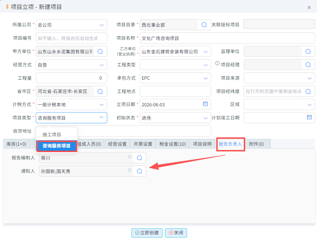Click 项目经理 input field

(x=273, y=65)
